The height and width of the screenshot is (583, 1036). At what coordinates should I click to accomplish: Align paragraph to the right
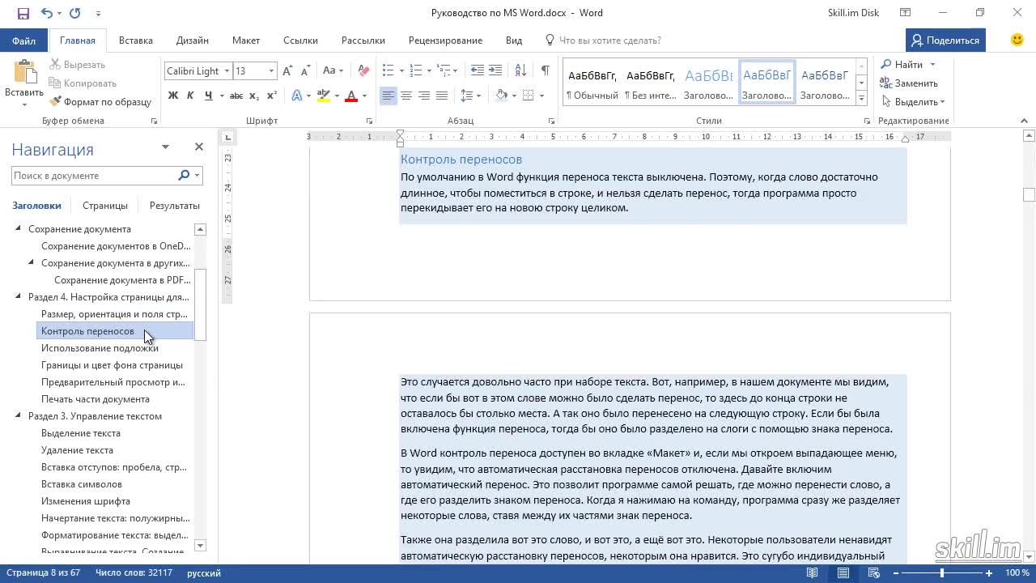[424, 96]
